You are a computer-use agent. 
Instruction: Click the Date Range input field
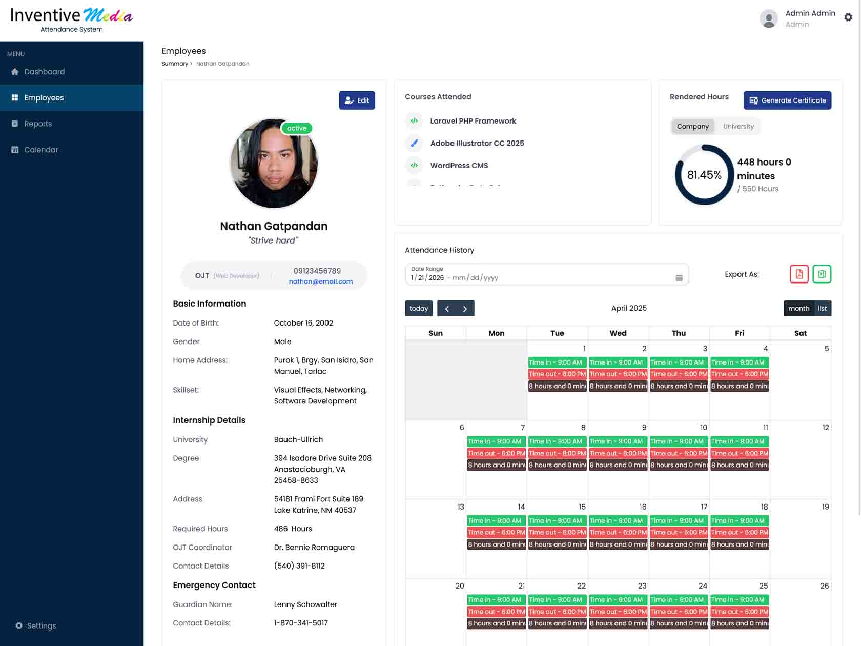(538, 277)
